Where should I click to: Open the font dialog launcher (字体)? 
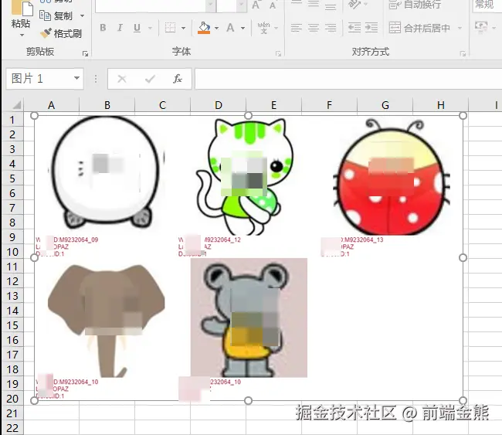coord(279,54)
